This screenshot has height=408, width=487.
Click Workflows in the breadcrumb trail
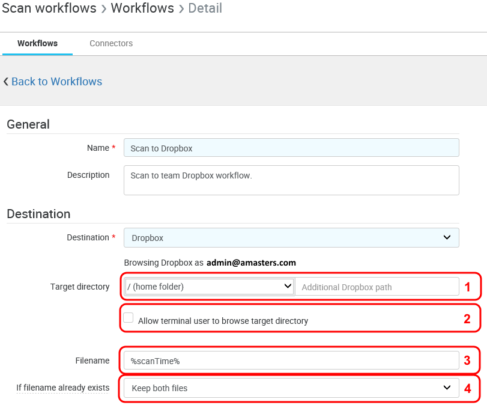142,8
